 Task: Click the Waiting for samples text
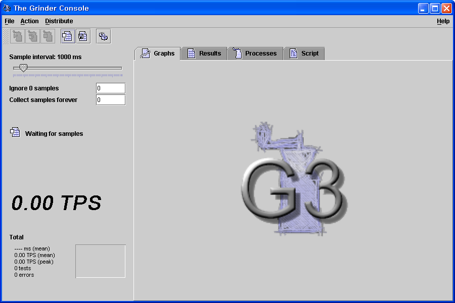point(54,134)
